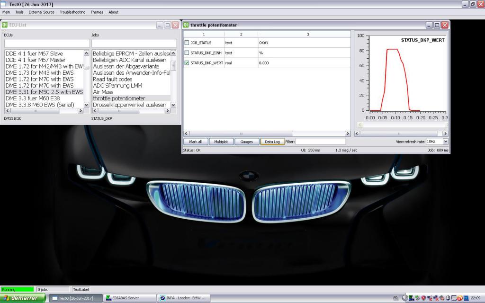Select DME 3.31 for M50 2.5 with EWS
485x303 pixels.
click(x=44, y=92)
